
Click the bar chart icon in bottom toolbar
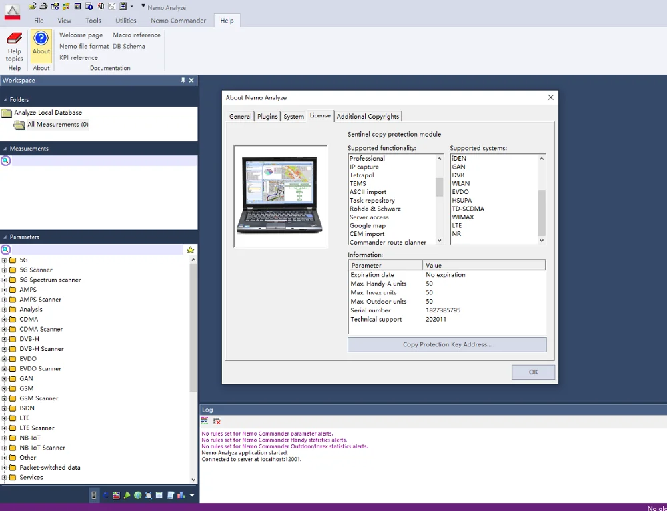pos(181,495)
